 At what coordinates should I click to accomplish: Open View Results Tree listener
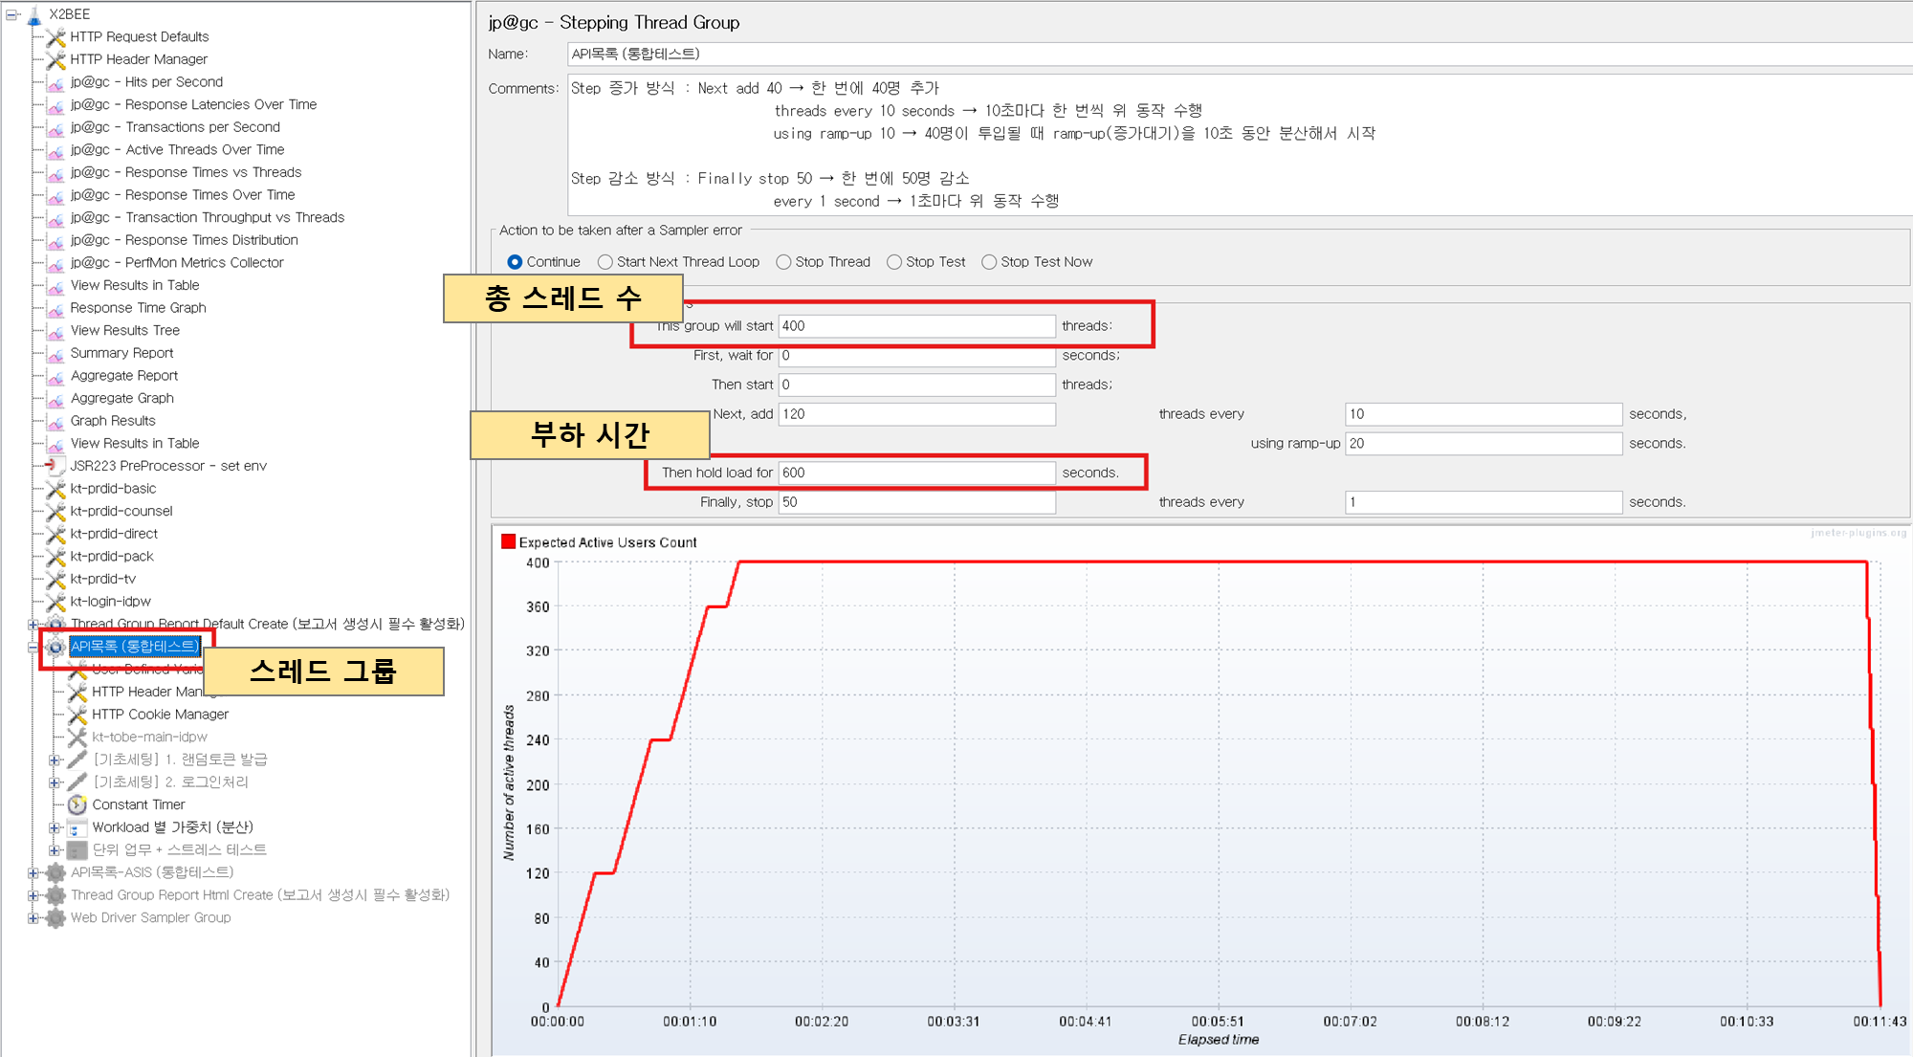pos(124,331)
